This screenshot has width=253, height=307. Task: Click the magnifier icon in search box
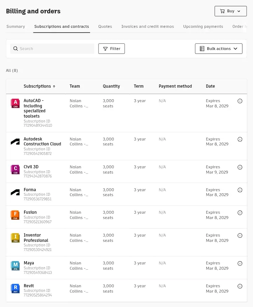(x=15, y=49)
